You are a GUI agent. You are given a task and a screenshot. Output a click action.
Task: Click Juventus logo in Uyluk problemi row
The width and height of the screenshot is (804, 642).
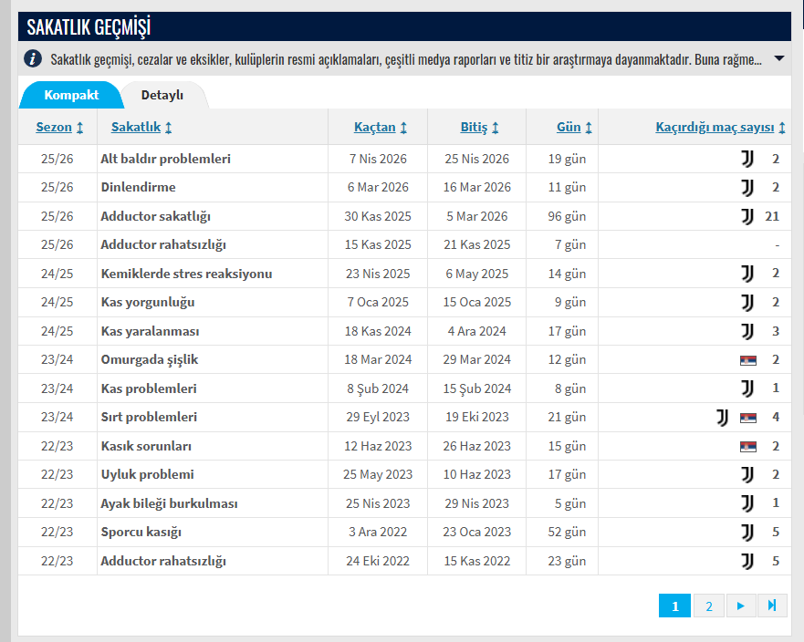(747, 474)
